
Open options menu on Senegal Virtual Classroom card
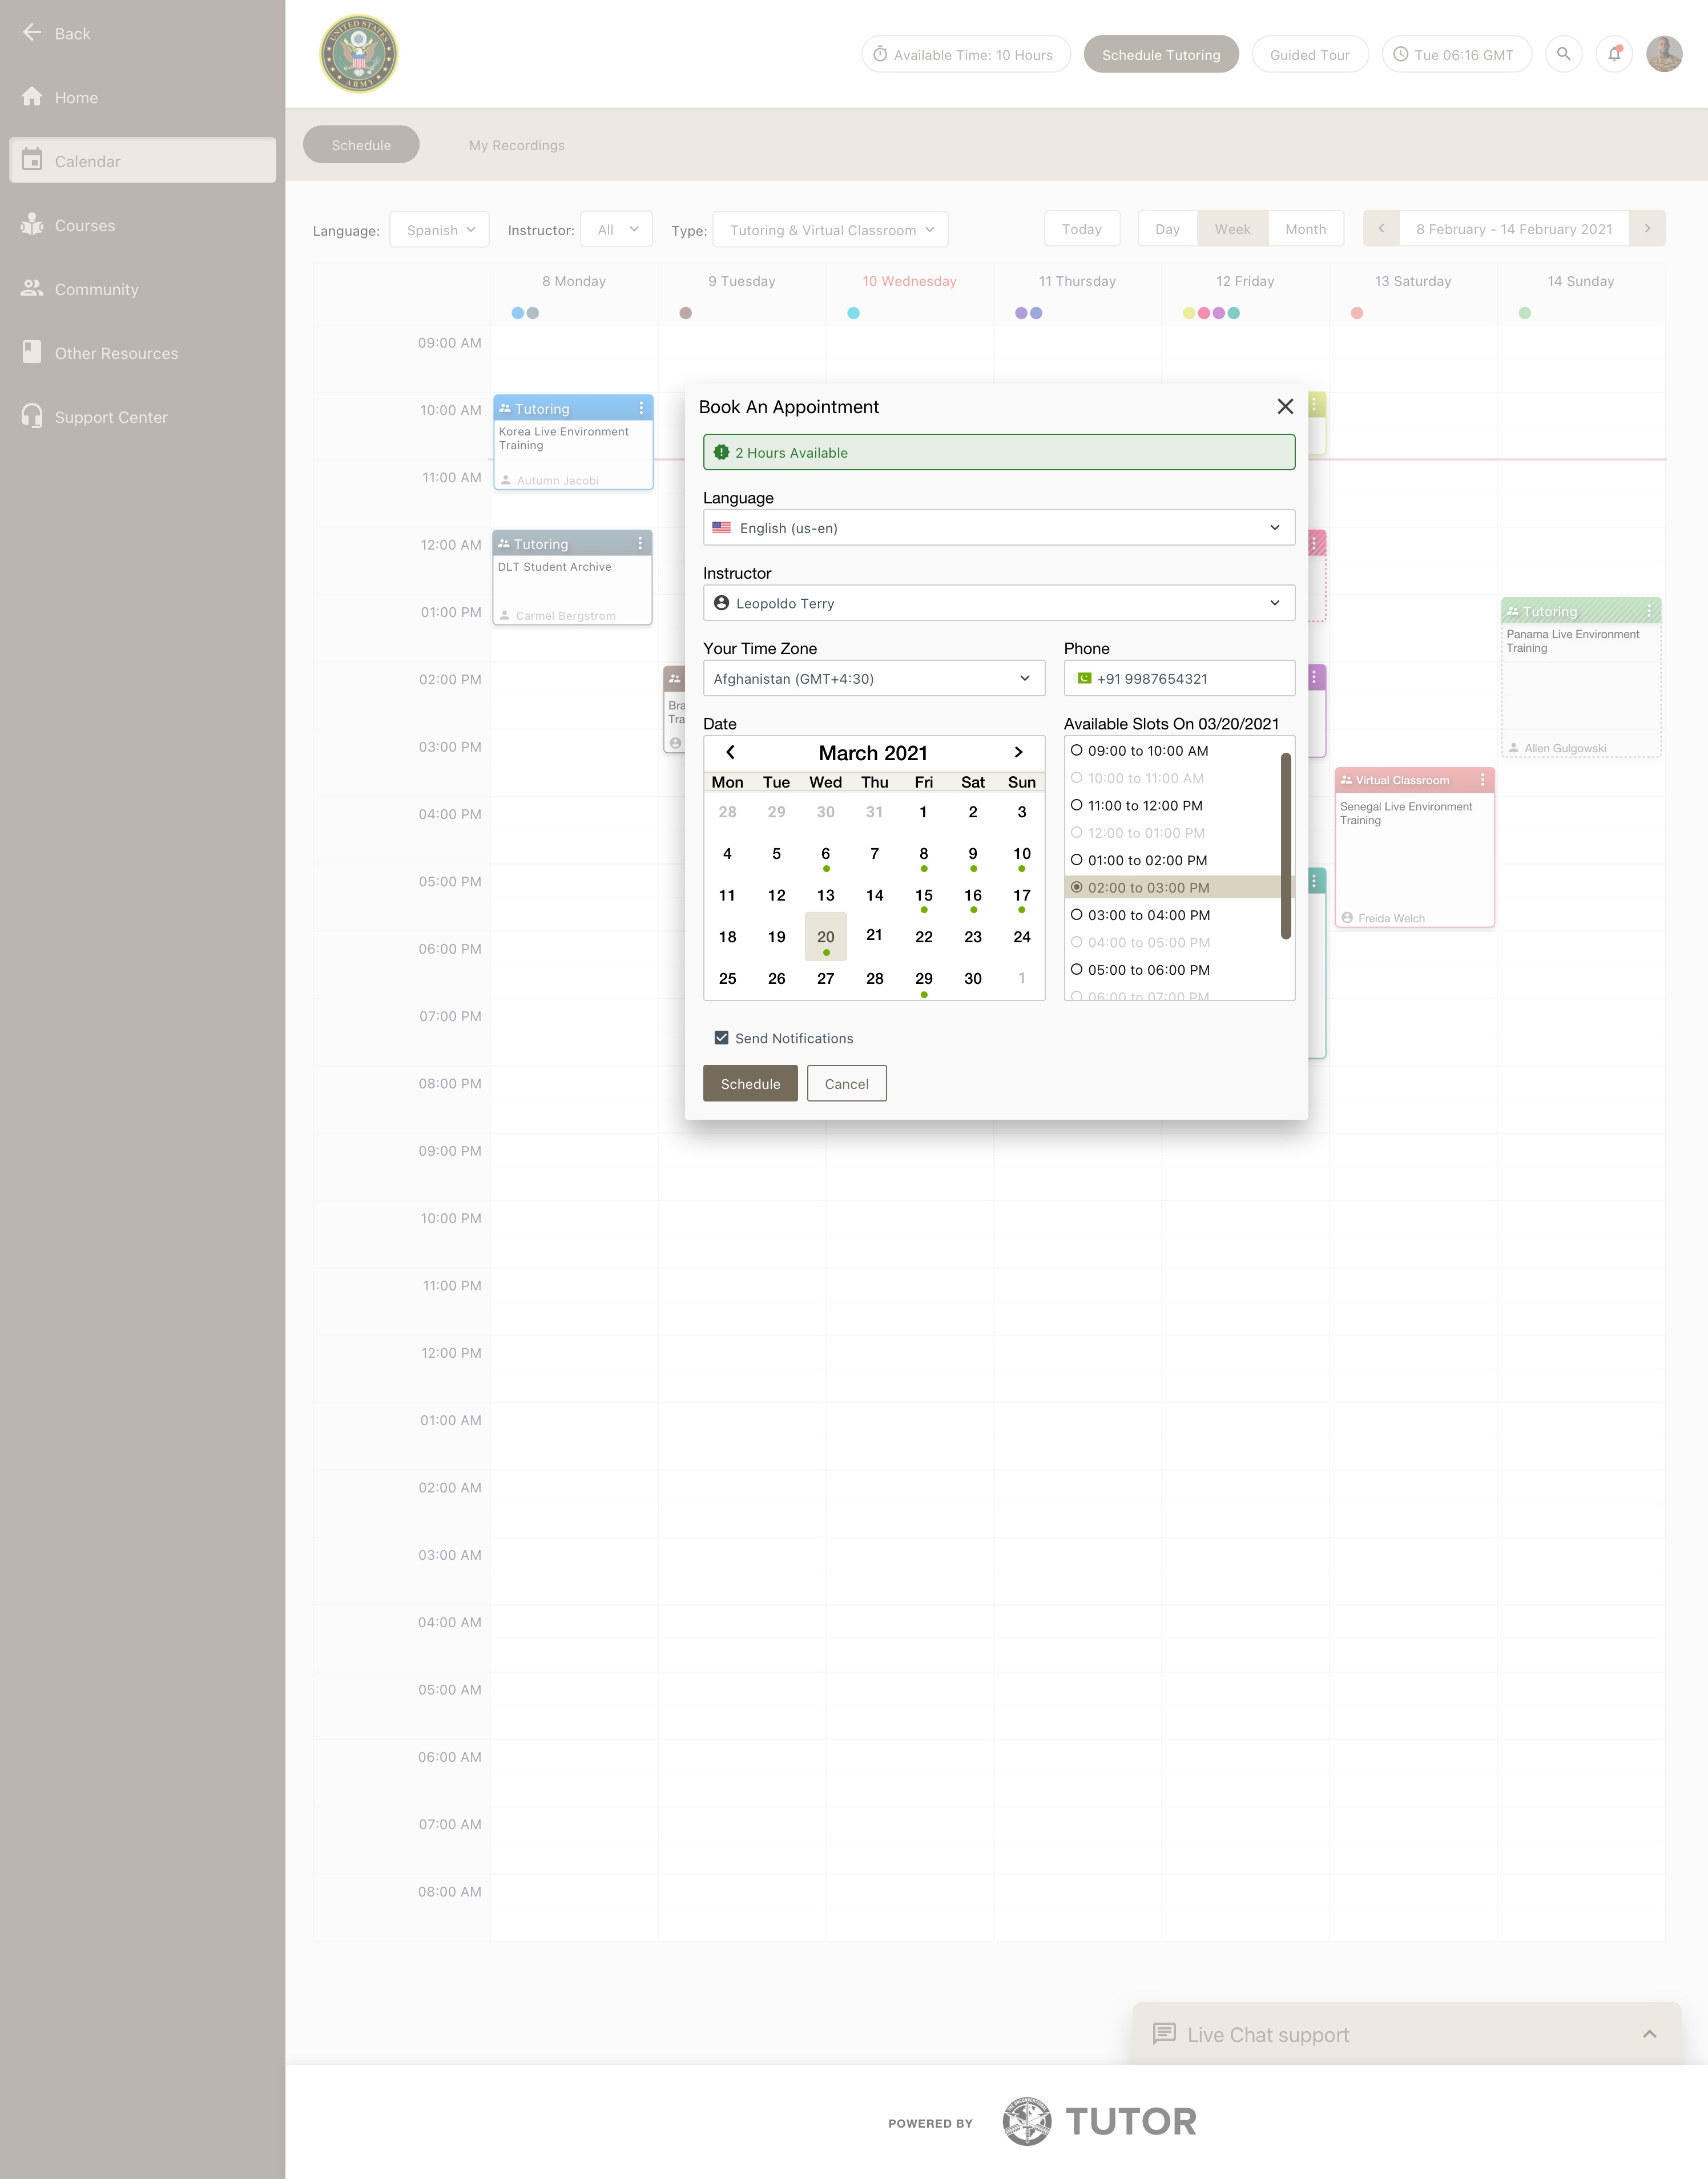[1482, 780]
